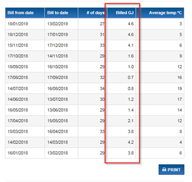This screenshot has height=182, width=192.
Task: Select bill from date 15/11/2018
Action: click(x=18, y=45)
